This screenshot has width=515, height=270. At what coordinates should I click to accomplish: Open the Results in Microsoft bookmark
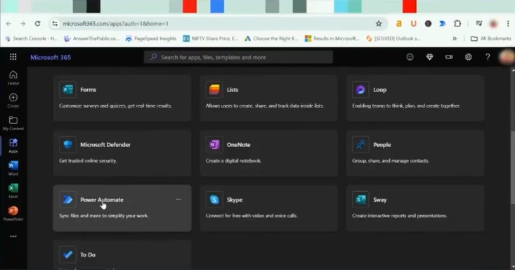click(x=332, y=39)
